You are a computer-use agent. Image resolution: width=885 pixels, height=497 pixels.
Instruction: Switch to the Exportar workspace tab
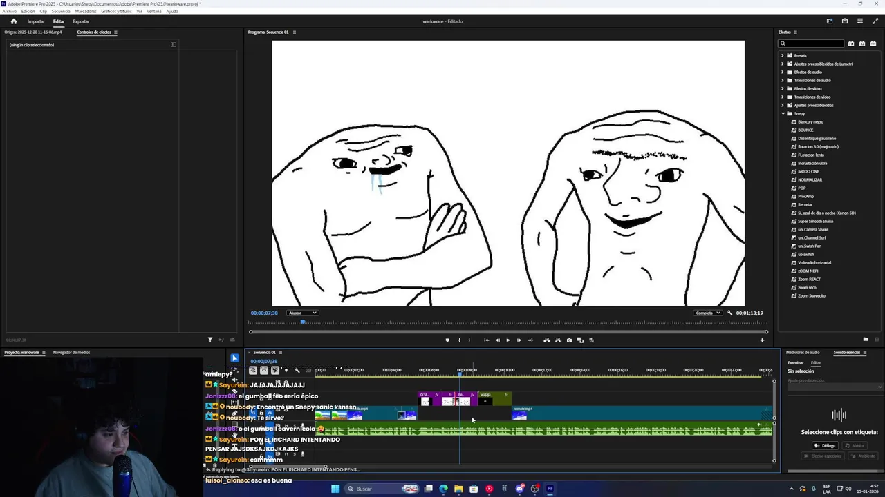[x=81, y=21]
